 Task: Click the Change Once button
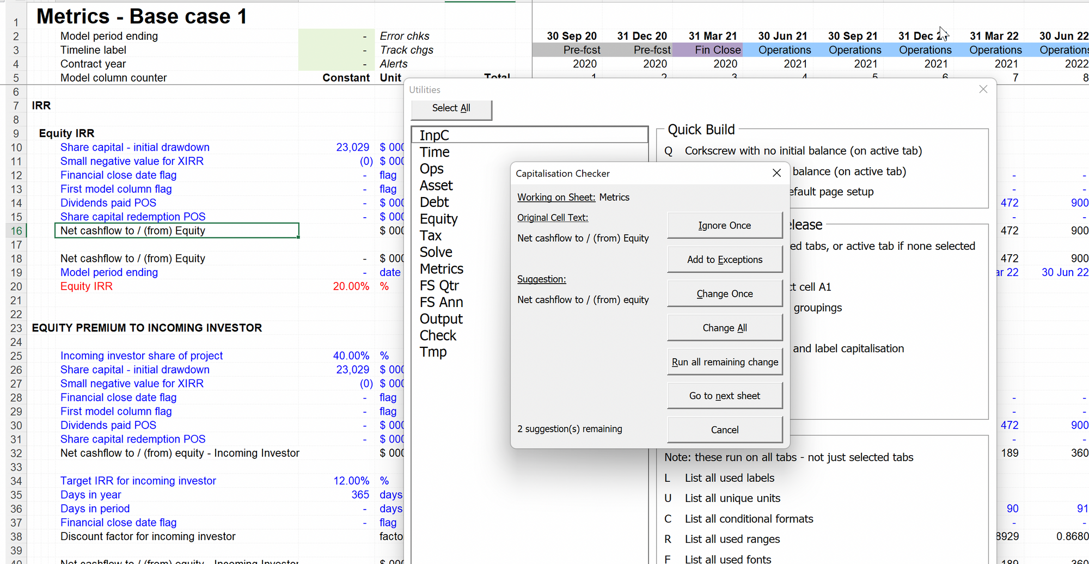[725, 294]
